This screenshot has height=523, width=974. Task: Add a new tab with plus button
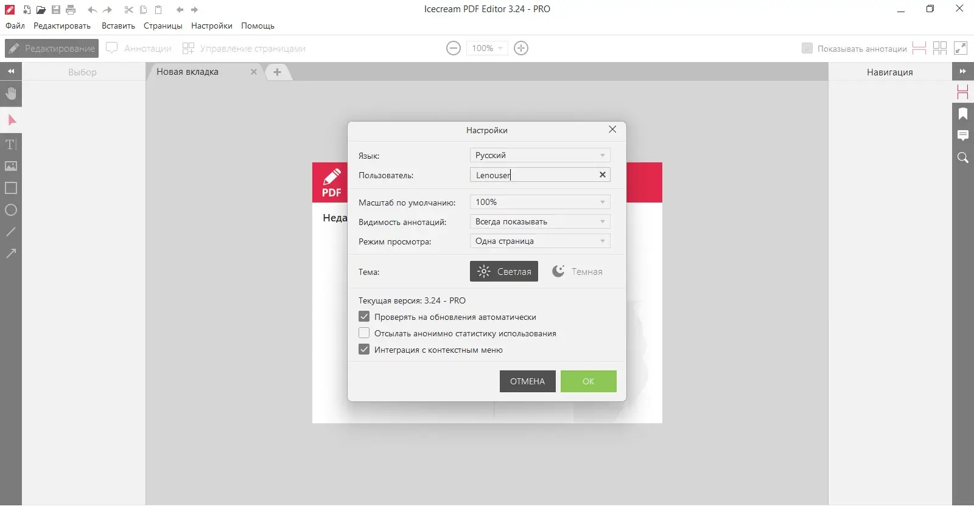coord(277,72)
